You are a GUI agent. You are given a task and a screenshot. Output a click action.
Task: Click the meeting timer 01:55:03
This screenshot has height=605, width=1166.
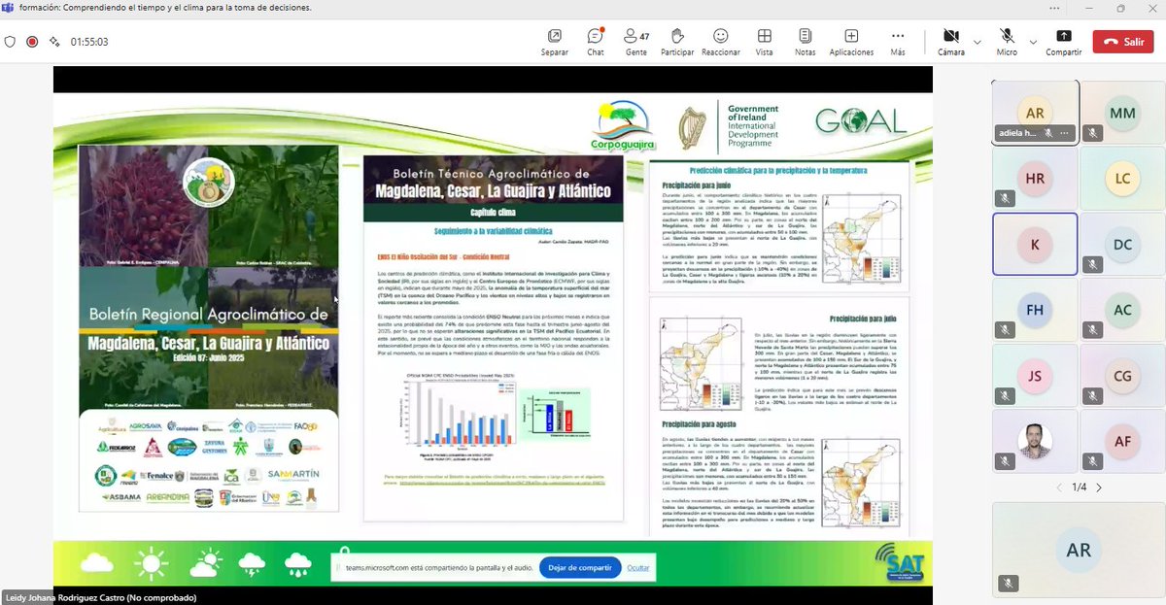tap(88, 42)
